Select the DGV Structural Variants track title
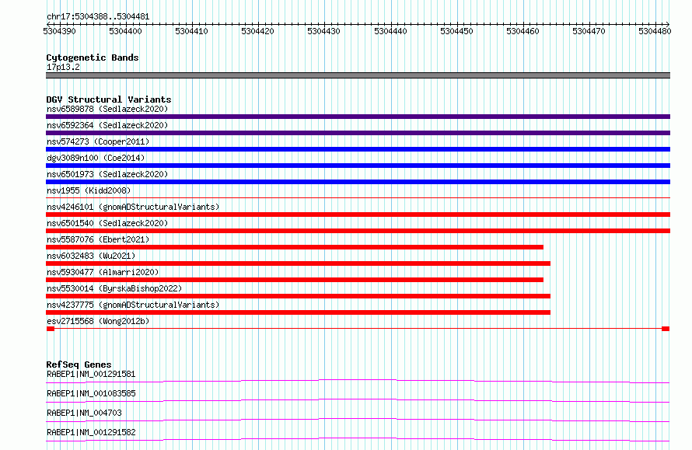The image size is (692, 450). pyautogui.click(x=109, y=99)
